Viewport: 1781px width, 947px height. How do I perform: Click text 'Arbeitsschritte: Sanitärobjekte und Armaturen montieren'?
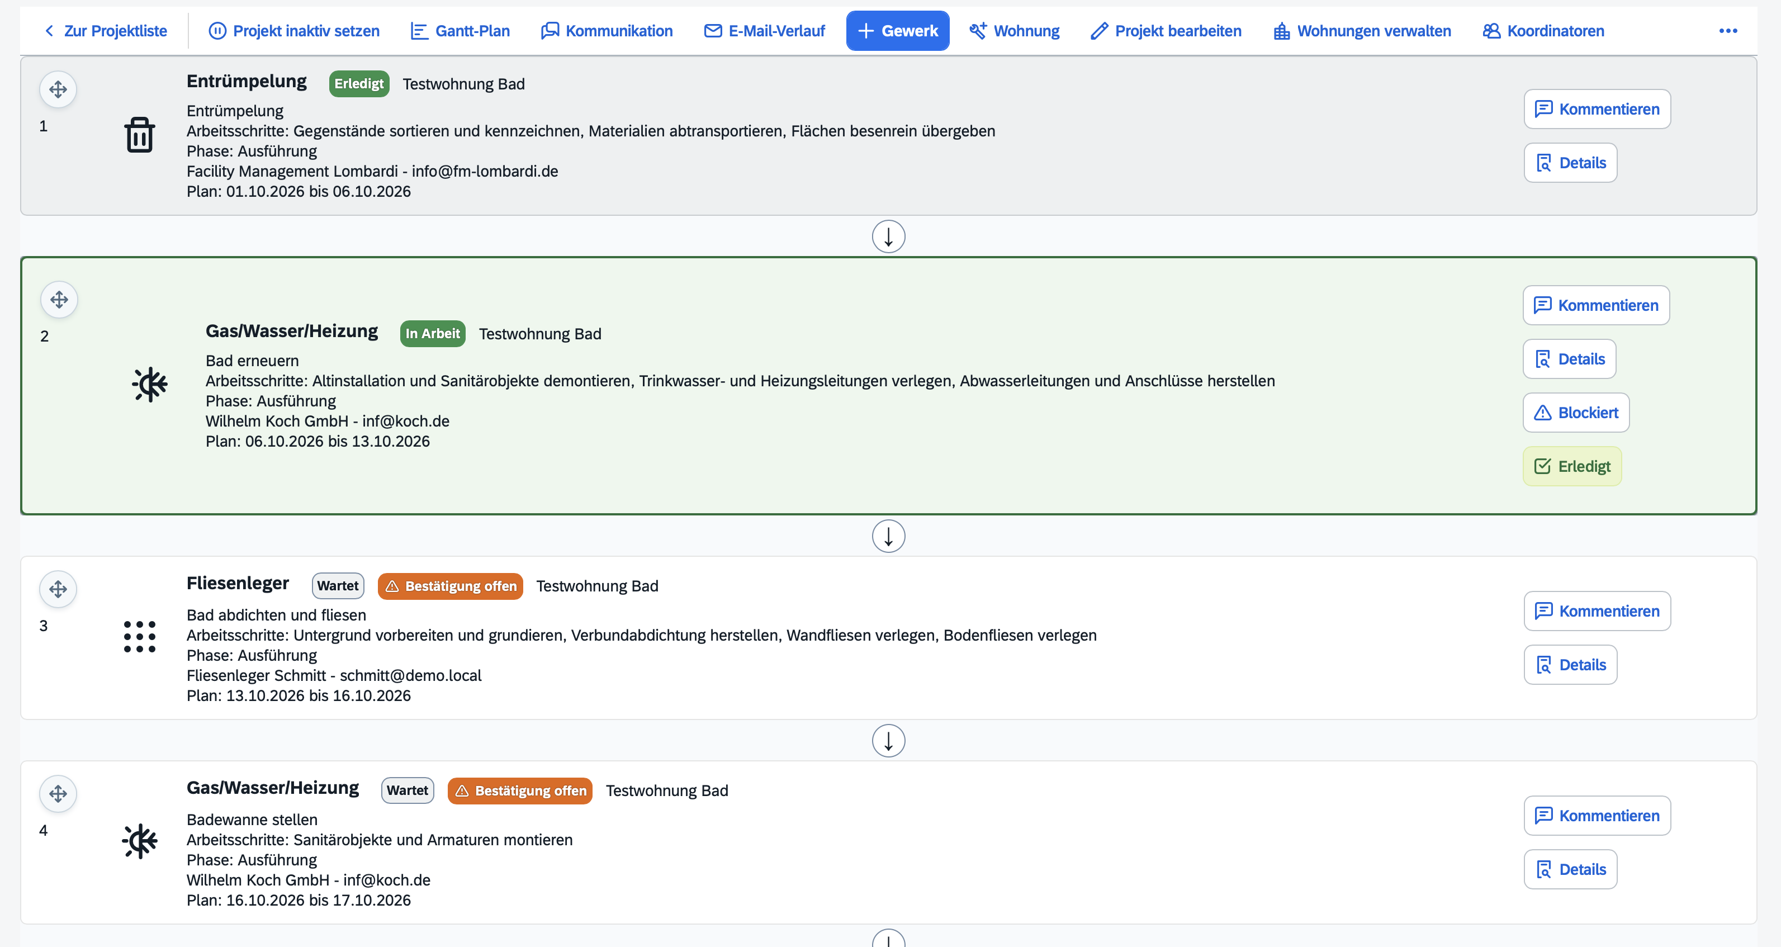pos(380,840)
